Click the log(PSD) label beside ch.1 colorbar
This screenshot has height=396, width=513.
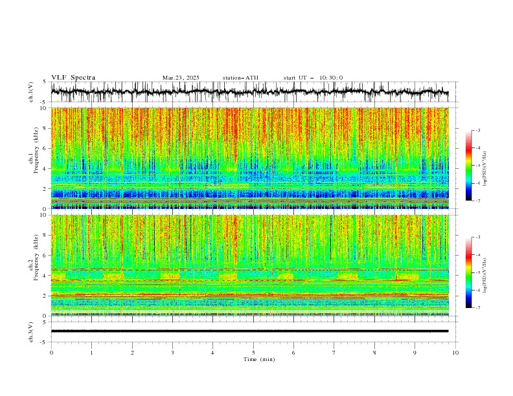click(x=484, y=169)
